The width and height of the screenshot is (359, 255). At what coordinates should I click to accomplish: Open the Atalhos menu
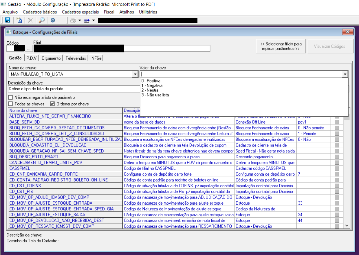(127, 12)
